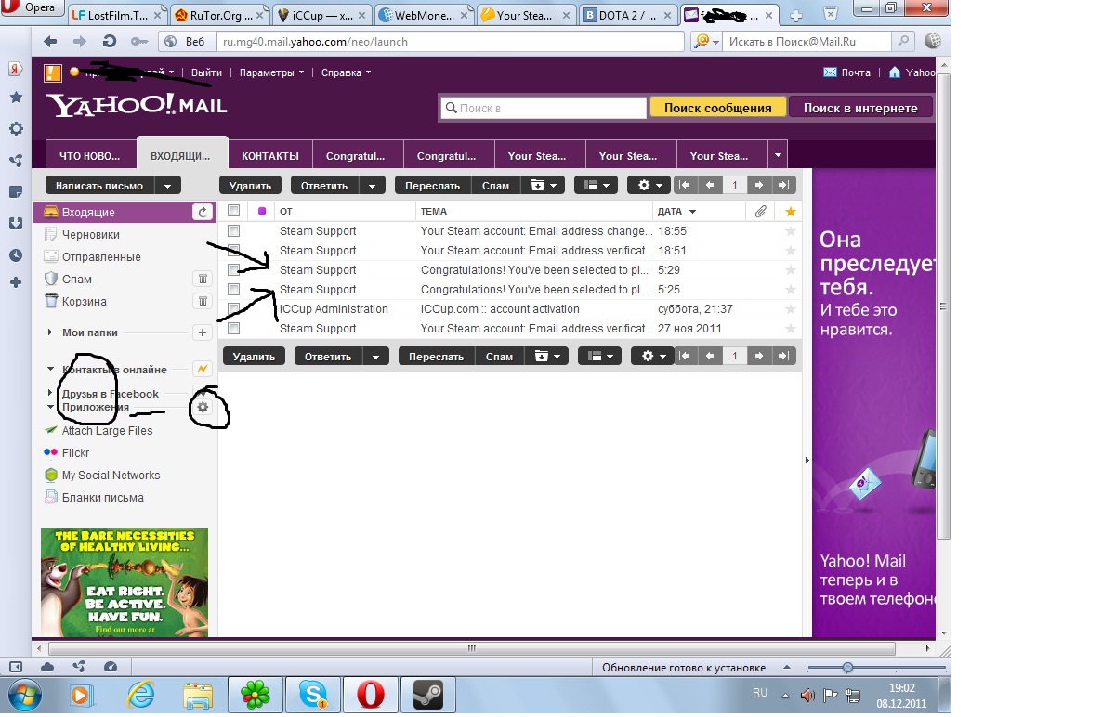Click the Контакты в онлайне lightning icon

203,370
